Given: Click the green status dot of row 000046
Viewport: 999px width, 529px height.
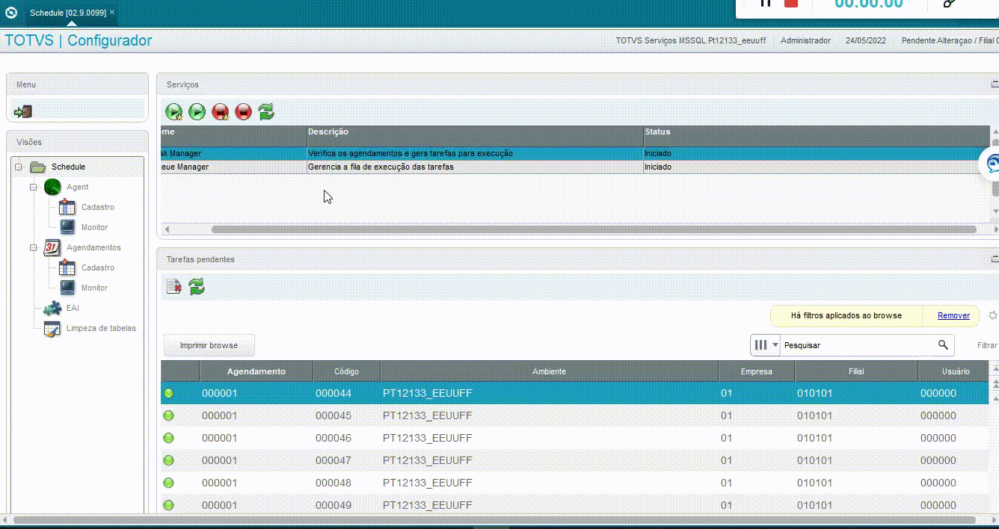Looking at the screenshot, I should click(168, 438).
